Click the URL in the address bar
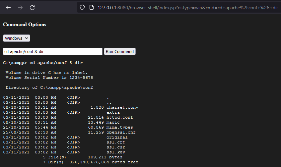 (x=187, y=7)
